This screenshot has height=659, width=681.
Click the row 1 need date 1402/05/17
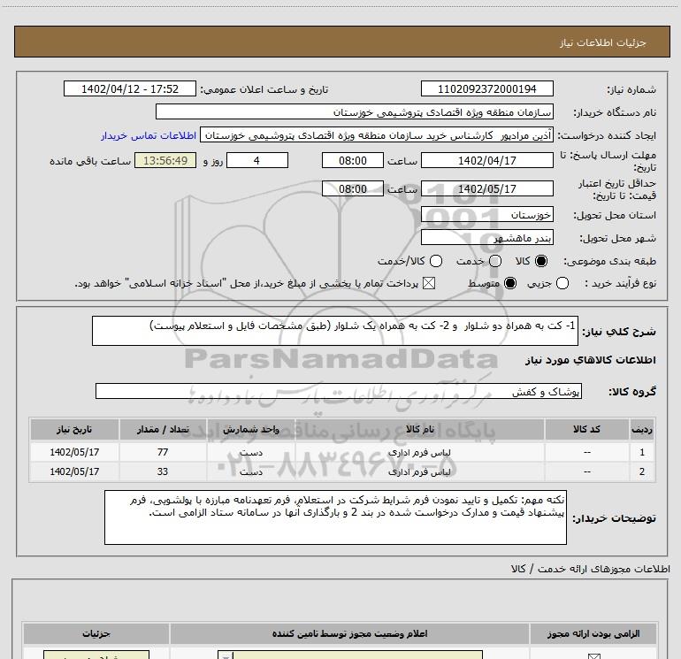tap(74, 452)
